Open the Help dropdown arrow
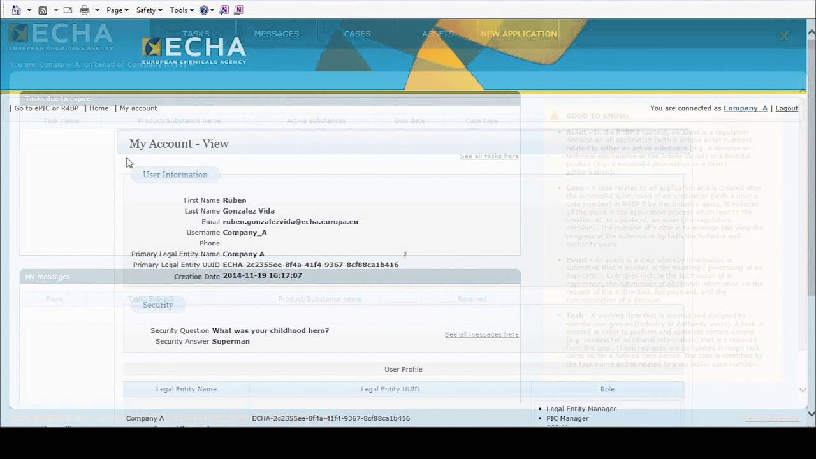This screenshot has height=459, width=816. [x=212, y=10]
